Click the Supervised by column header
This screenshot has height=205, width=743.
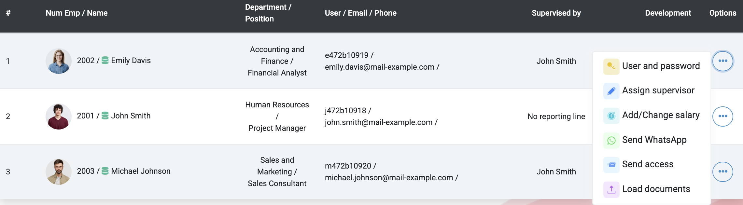click(556, 13)
